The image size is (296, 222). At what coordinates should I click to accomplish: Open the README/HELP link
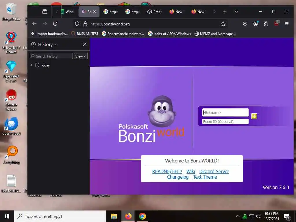coord(167,171)
